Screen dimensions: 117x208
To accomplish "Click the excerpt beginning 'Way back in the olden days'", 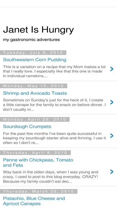I will point(51,177).
